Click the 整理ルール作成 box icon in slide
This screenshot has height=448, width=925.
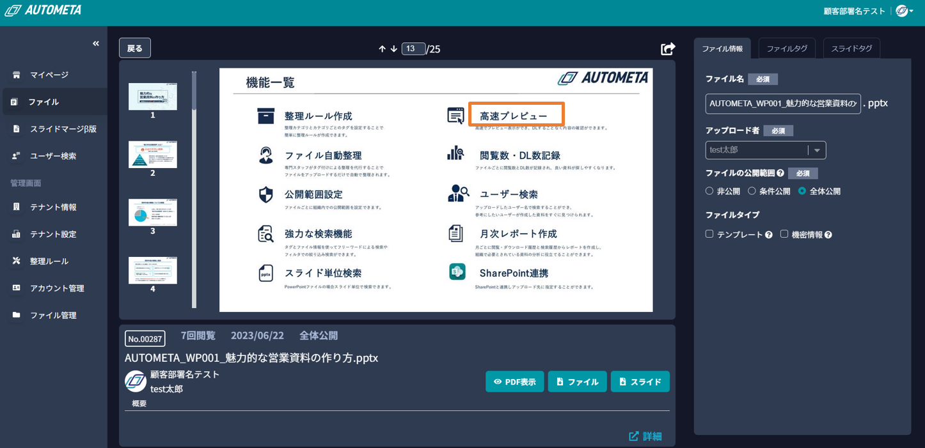click(266, 116)
